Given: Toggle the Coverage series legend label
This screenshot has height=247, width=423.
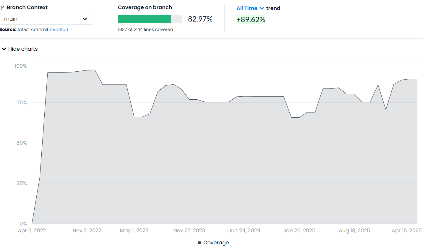Looking at the screenshot, I should pyautogui.click(x=216, y=243).
